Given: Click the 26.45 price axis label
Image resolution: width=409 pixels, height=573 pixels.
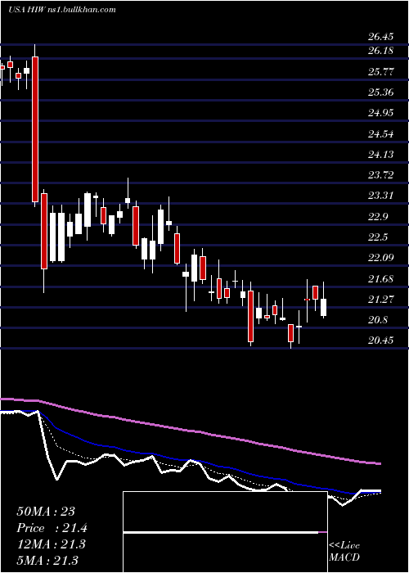Looking at the screenshot, I should [380, 37].
